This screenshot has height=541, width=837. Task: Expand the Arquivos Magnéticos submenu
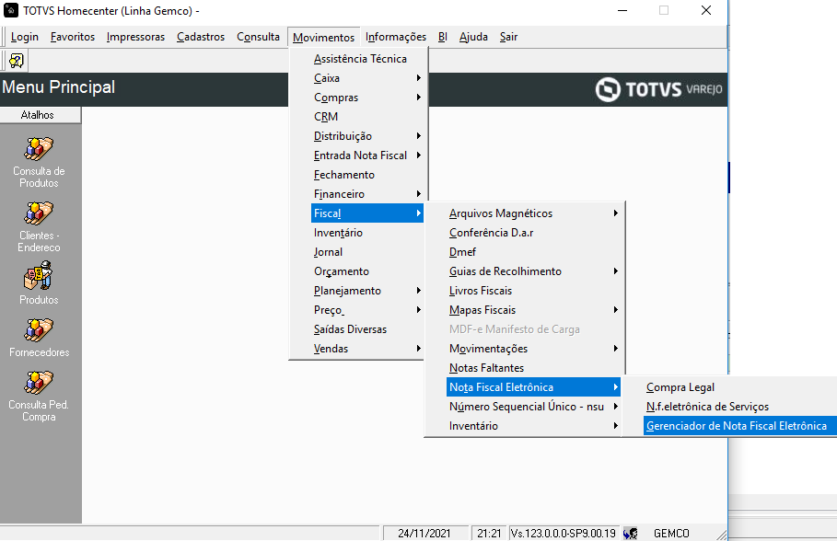[x=533, y=213]
